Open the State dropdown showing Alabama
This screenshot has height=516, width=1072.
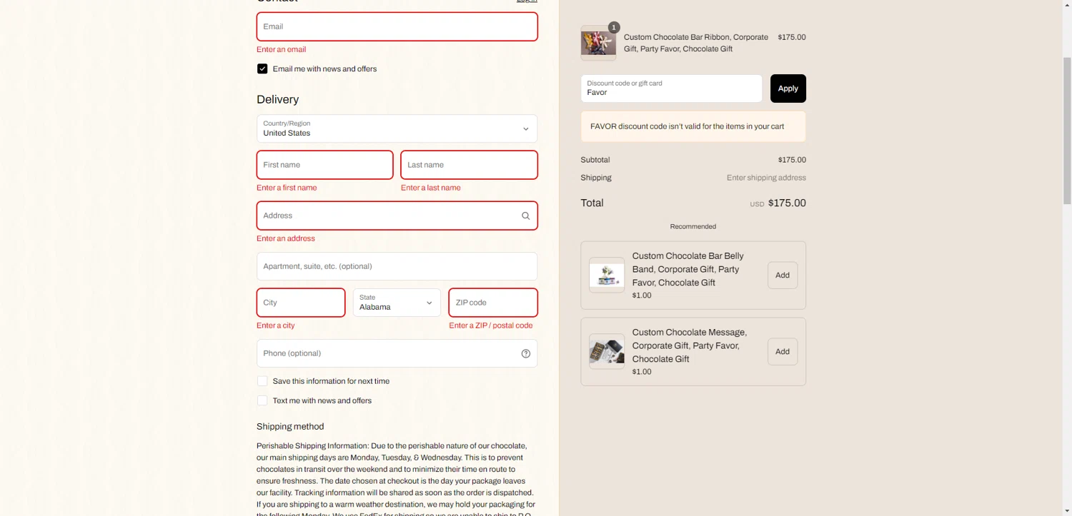[397, 303]
